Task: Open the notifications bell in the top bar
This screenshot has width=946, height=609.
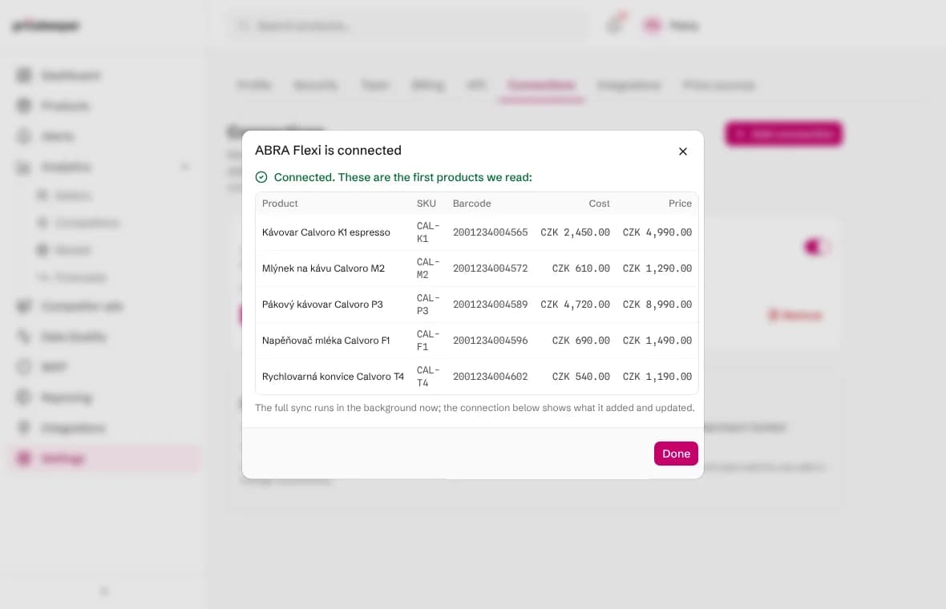Action: tap(615, 25)
